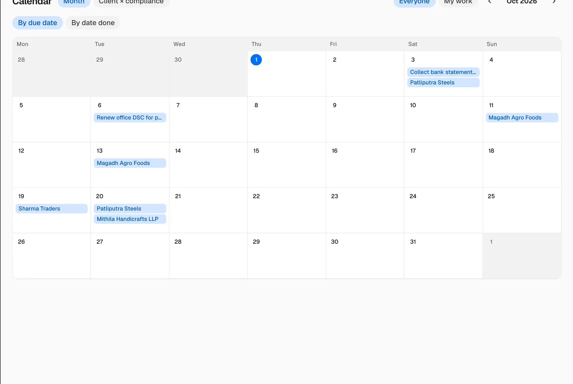This screenshot has width=573, height=384.
Task: Click the day number 24
Action: (x=413, y=196)
